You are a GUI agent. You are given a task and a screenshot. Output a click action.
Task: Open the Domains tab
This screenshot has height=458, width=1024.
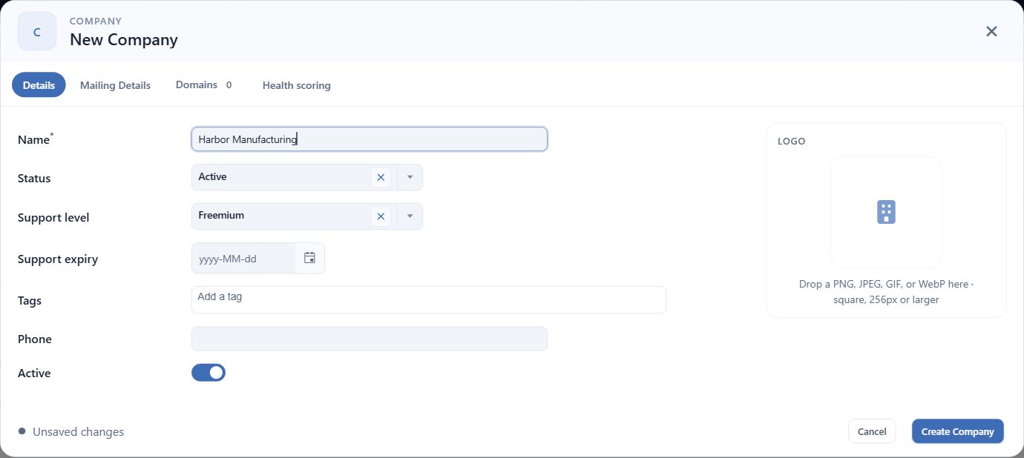tap(205, 85)
